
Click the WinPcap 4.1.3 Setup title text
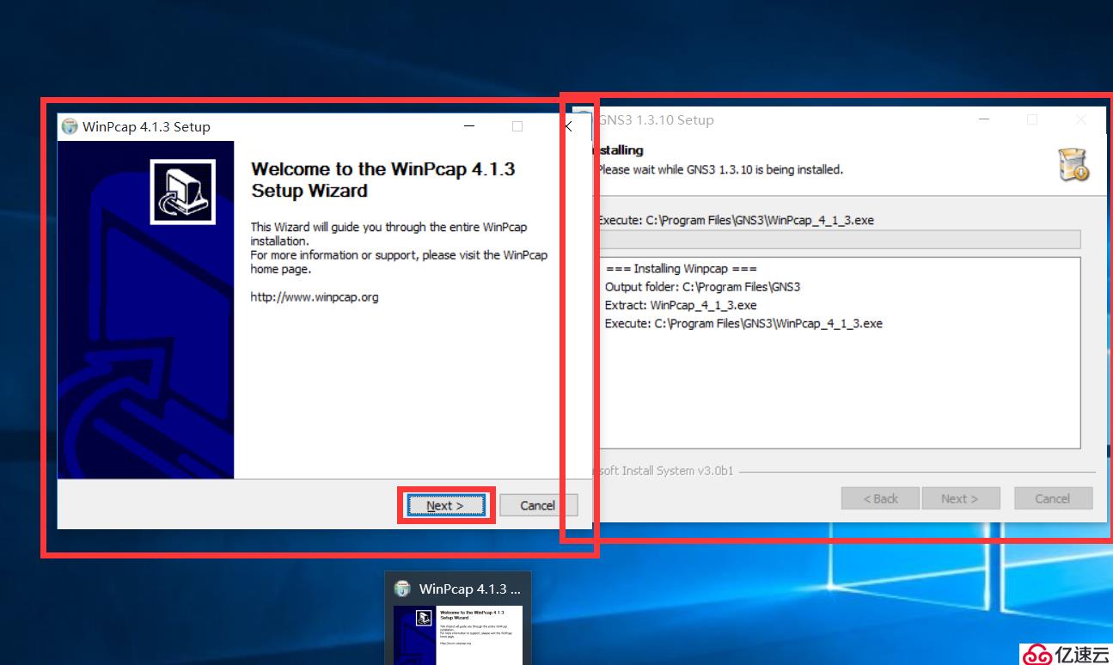click(x=146, y=126)
